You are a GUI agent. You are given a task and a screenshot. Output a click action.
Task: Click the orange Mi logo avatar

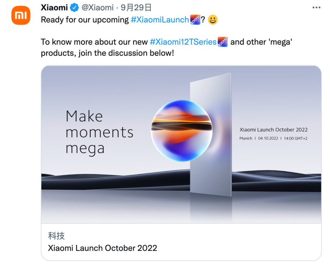point(21,15)
